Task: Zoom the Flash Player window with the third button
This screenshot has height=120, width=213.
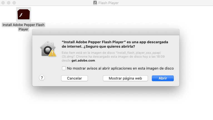Action: (14, 3)
